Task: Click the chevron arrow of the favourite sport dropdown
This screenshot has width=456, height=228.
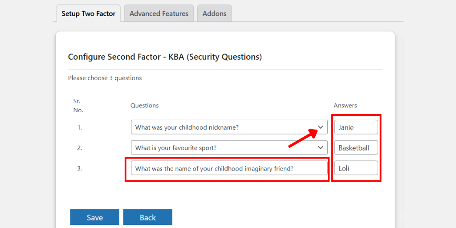Action: [x=321, y=147]
